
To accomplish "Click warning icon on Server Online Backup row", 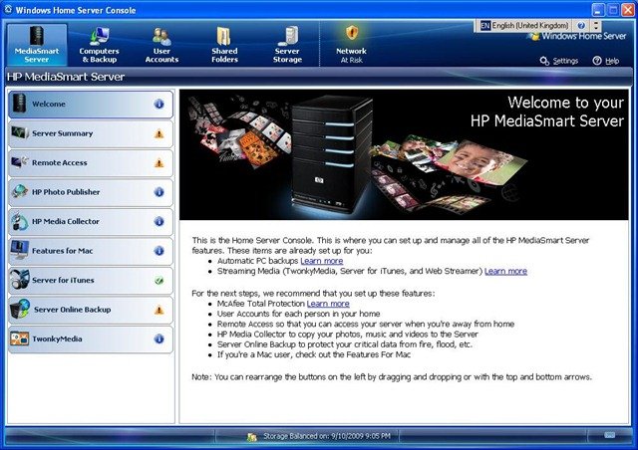I will 159,310.
